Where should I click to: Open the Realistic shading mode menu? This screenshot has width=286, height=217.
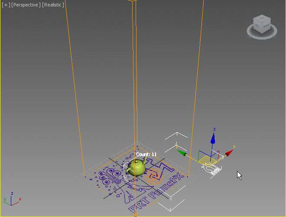[53, 5]
